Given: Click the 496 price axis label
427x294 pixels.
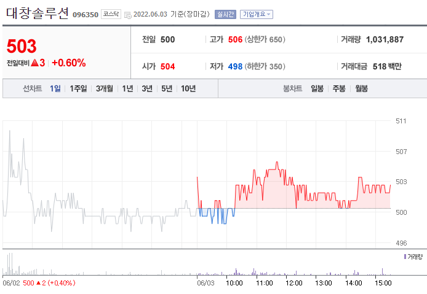Looking at the screenshot, I should [401, 243].
